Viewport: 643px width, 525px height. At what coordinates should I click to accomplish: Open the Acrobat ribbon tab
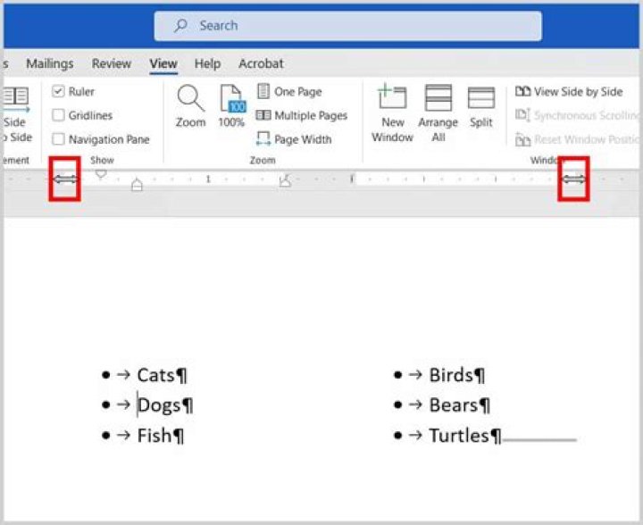(261, 63)
